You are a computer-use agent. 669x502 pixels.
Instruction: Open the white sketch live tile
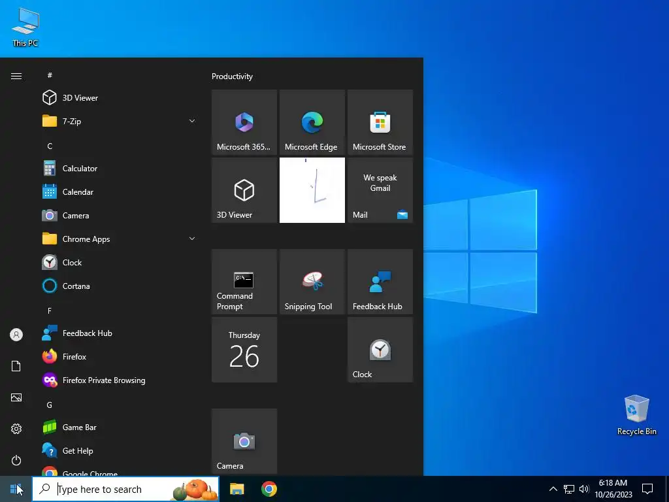coord(312,190)
